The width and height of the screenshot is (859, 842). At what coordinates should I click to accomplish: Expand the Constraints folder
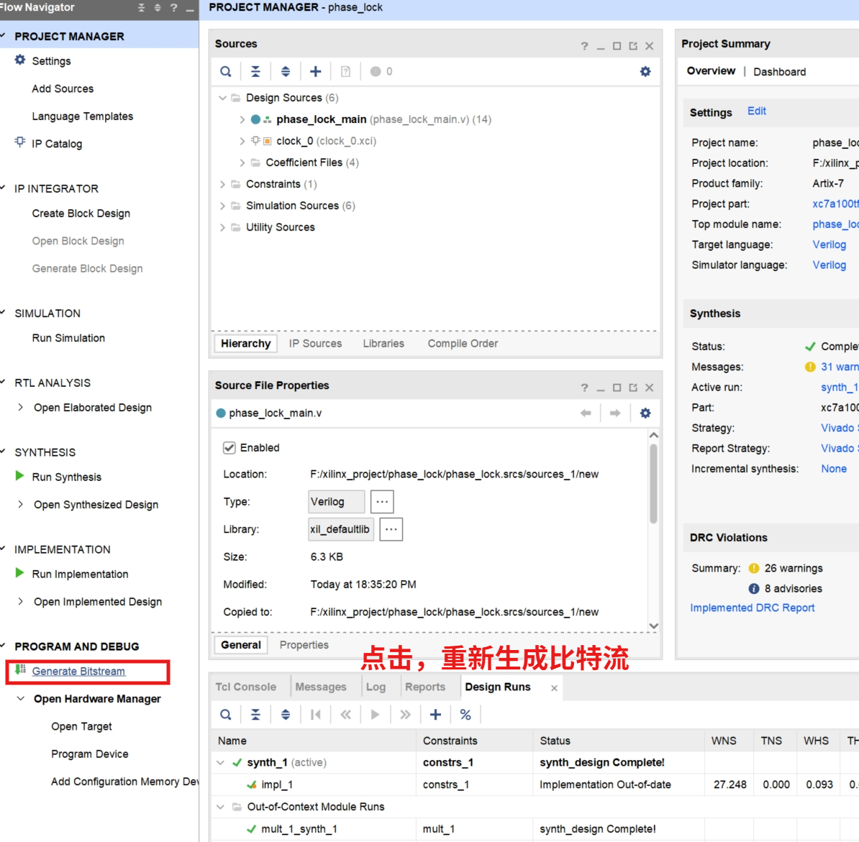pos(222,185)
